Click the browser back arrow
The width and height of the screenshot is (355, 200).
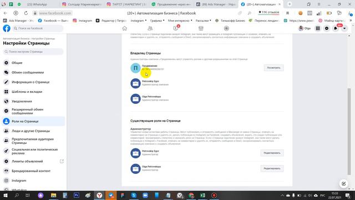coord(6,13)
